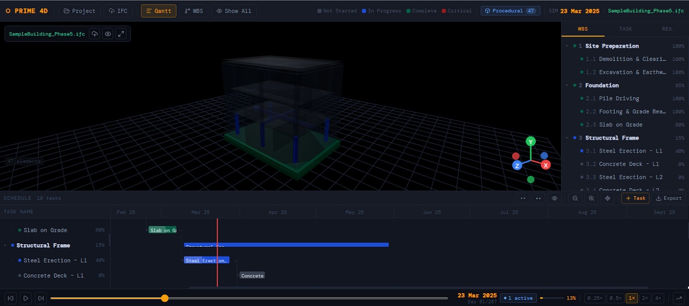This screenshot has height=306, width=689.
Task: Export the schedule
Action: point(669,198)
